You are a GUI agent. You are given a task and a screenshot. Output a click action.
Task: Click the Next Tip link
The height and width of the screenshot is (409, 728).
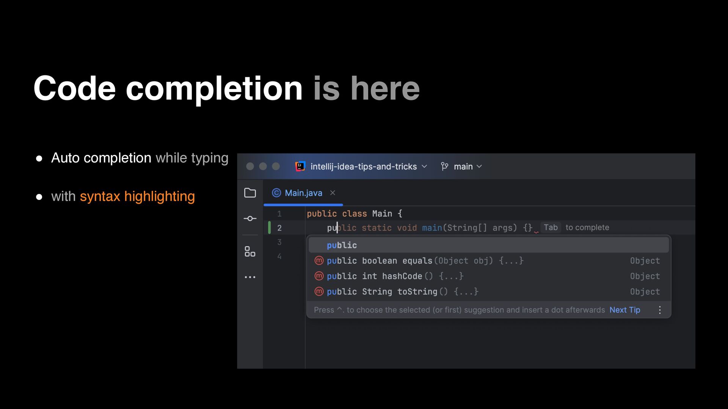point(624,310)
